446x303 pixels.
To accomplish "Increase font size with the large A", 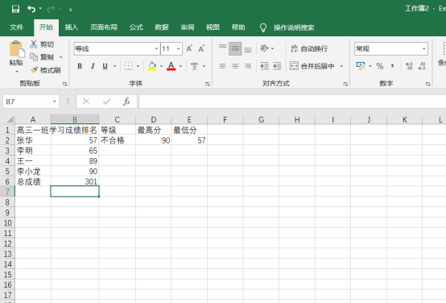I will tap(189, 48).
